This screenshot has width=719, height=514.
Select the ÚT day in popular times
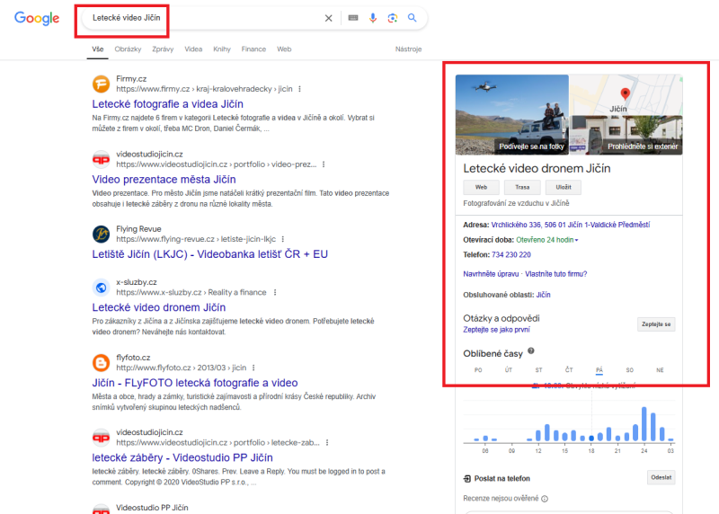tap(509, 370)
